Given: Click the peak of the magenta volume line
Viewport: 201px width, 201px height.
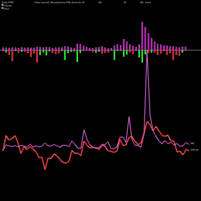Looking at the screenshot, I should tap(147, 51).
